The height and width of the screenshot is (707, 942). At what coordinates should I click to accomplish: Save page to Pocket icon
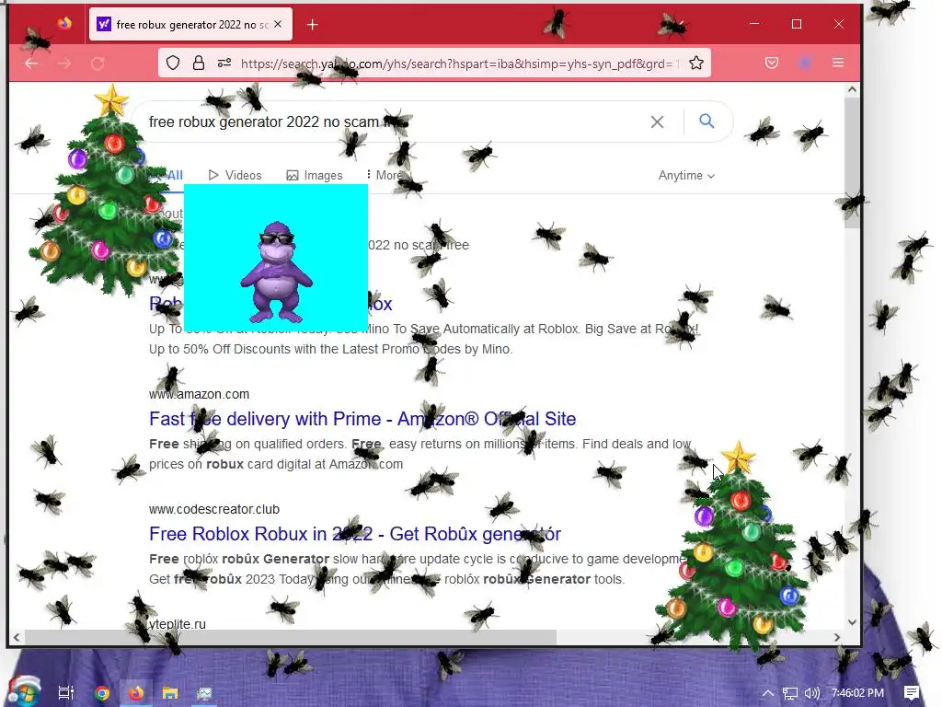coord(772,64)
